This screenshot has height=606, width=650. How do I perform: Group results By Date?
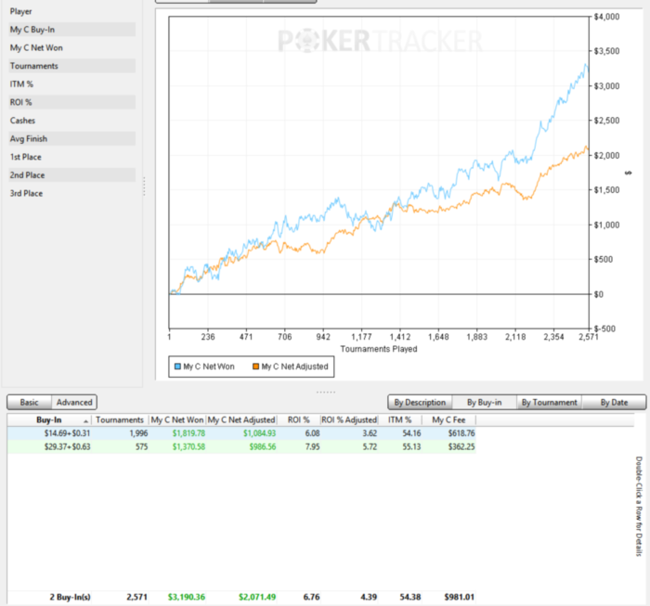pyautogui.click(x=614, y=402)
